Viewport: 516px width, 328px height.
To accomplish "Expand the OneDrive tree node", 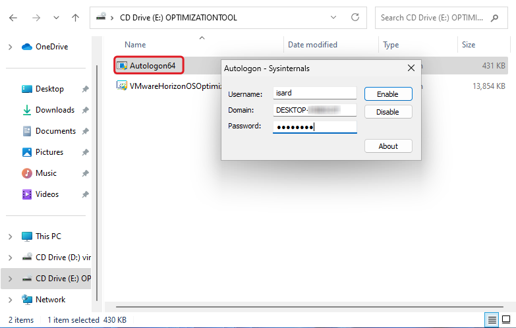I will 10,47.
